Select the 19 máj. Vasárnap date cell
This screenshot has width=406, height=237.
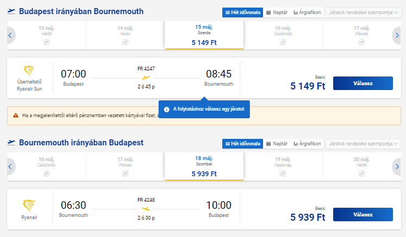coord(283,166)
